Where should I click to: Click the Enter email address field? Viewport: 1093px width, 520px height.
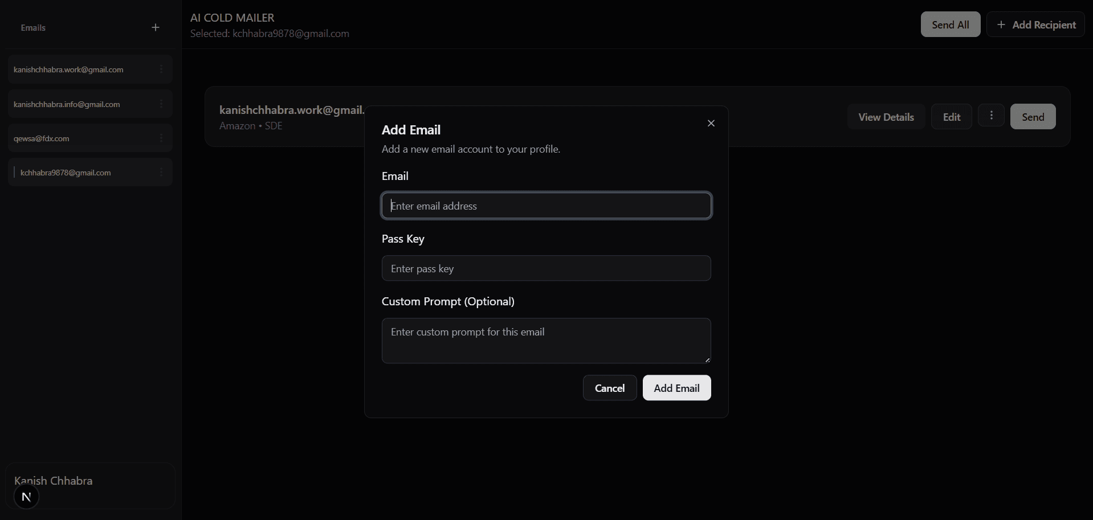[x=545, y=206]
